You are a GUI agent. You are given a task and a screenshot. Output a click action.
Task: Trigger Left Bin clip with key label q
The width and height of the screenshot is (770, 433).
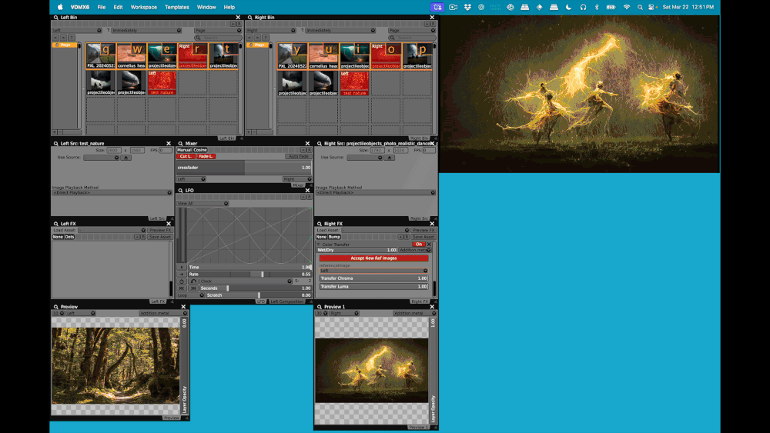coord(101,55)
